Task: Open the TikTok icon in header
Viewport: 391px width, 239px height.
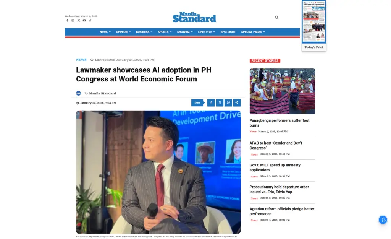Action: [90, 21]
